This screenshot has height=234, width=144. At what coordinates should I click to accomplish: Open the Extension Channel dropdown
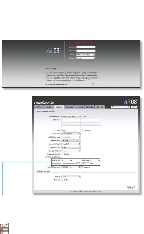pos(71,151)
